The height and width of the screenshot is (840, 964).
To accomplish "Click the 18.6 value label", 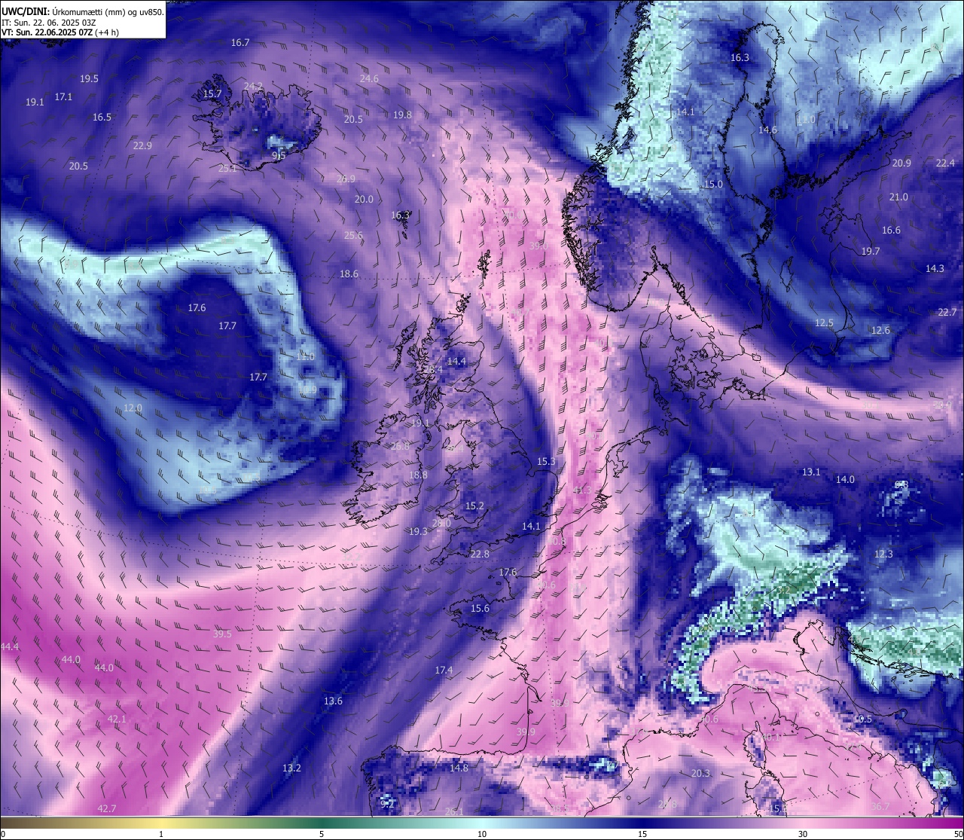I will 349,273.
